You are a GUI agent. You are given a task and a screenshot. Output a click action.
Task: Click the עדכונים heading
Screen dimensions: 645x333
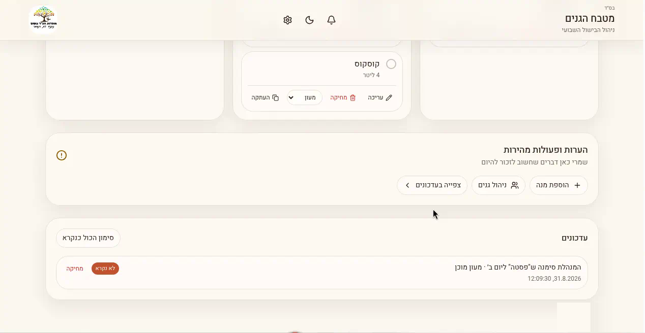[x=575, y=238]
